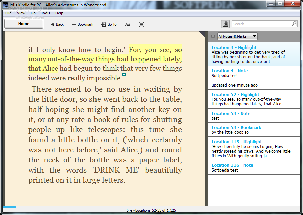Image resolution: width=303 pixels, height=215 pixels.
Task: Open the View menu
Action: tap(21, 13)
